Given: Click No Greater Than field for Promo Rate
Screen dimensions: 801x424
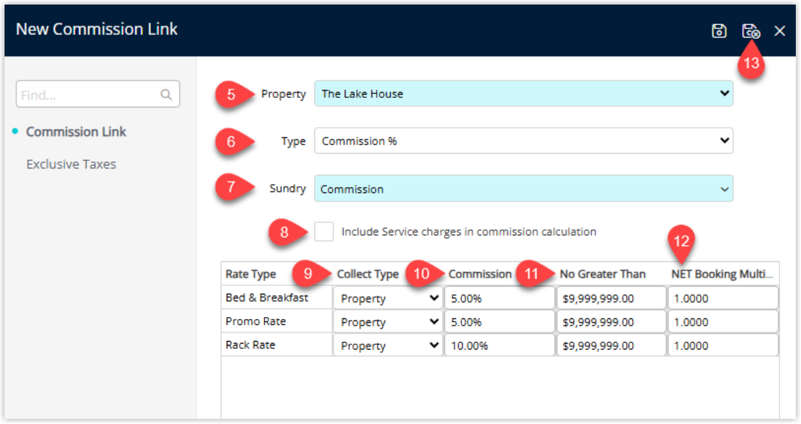Looking at the screenshot, I should tap(611, 322).
